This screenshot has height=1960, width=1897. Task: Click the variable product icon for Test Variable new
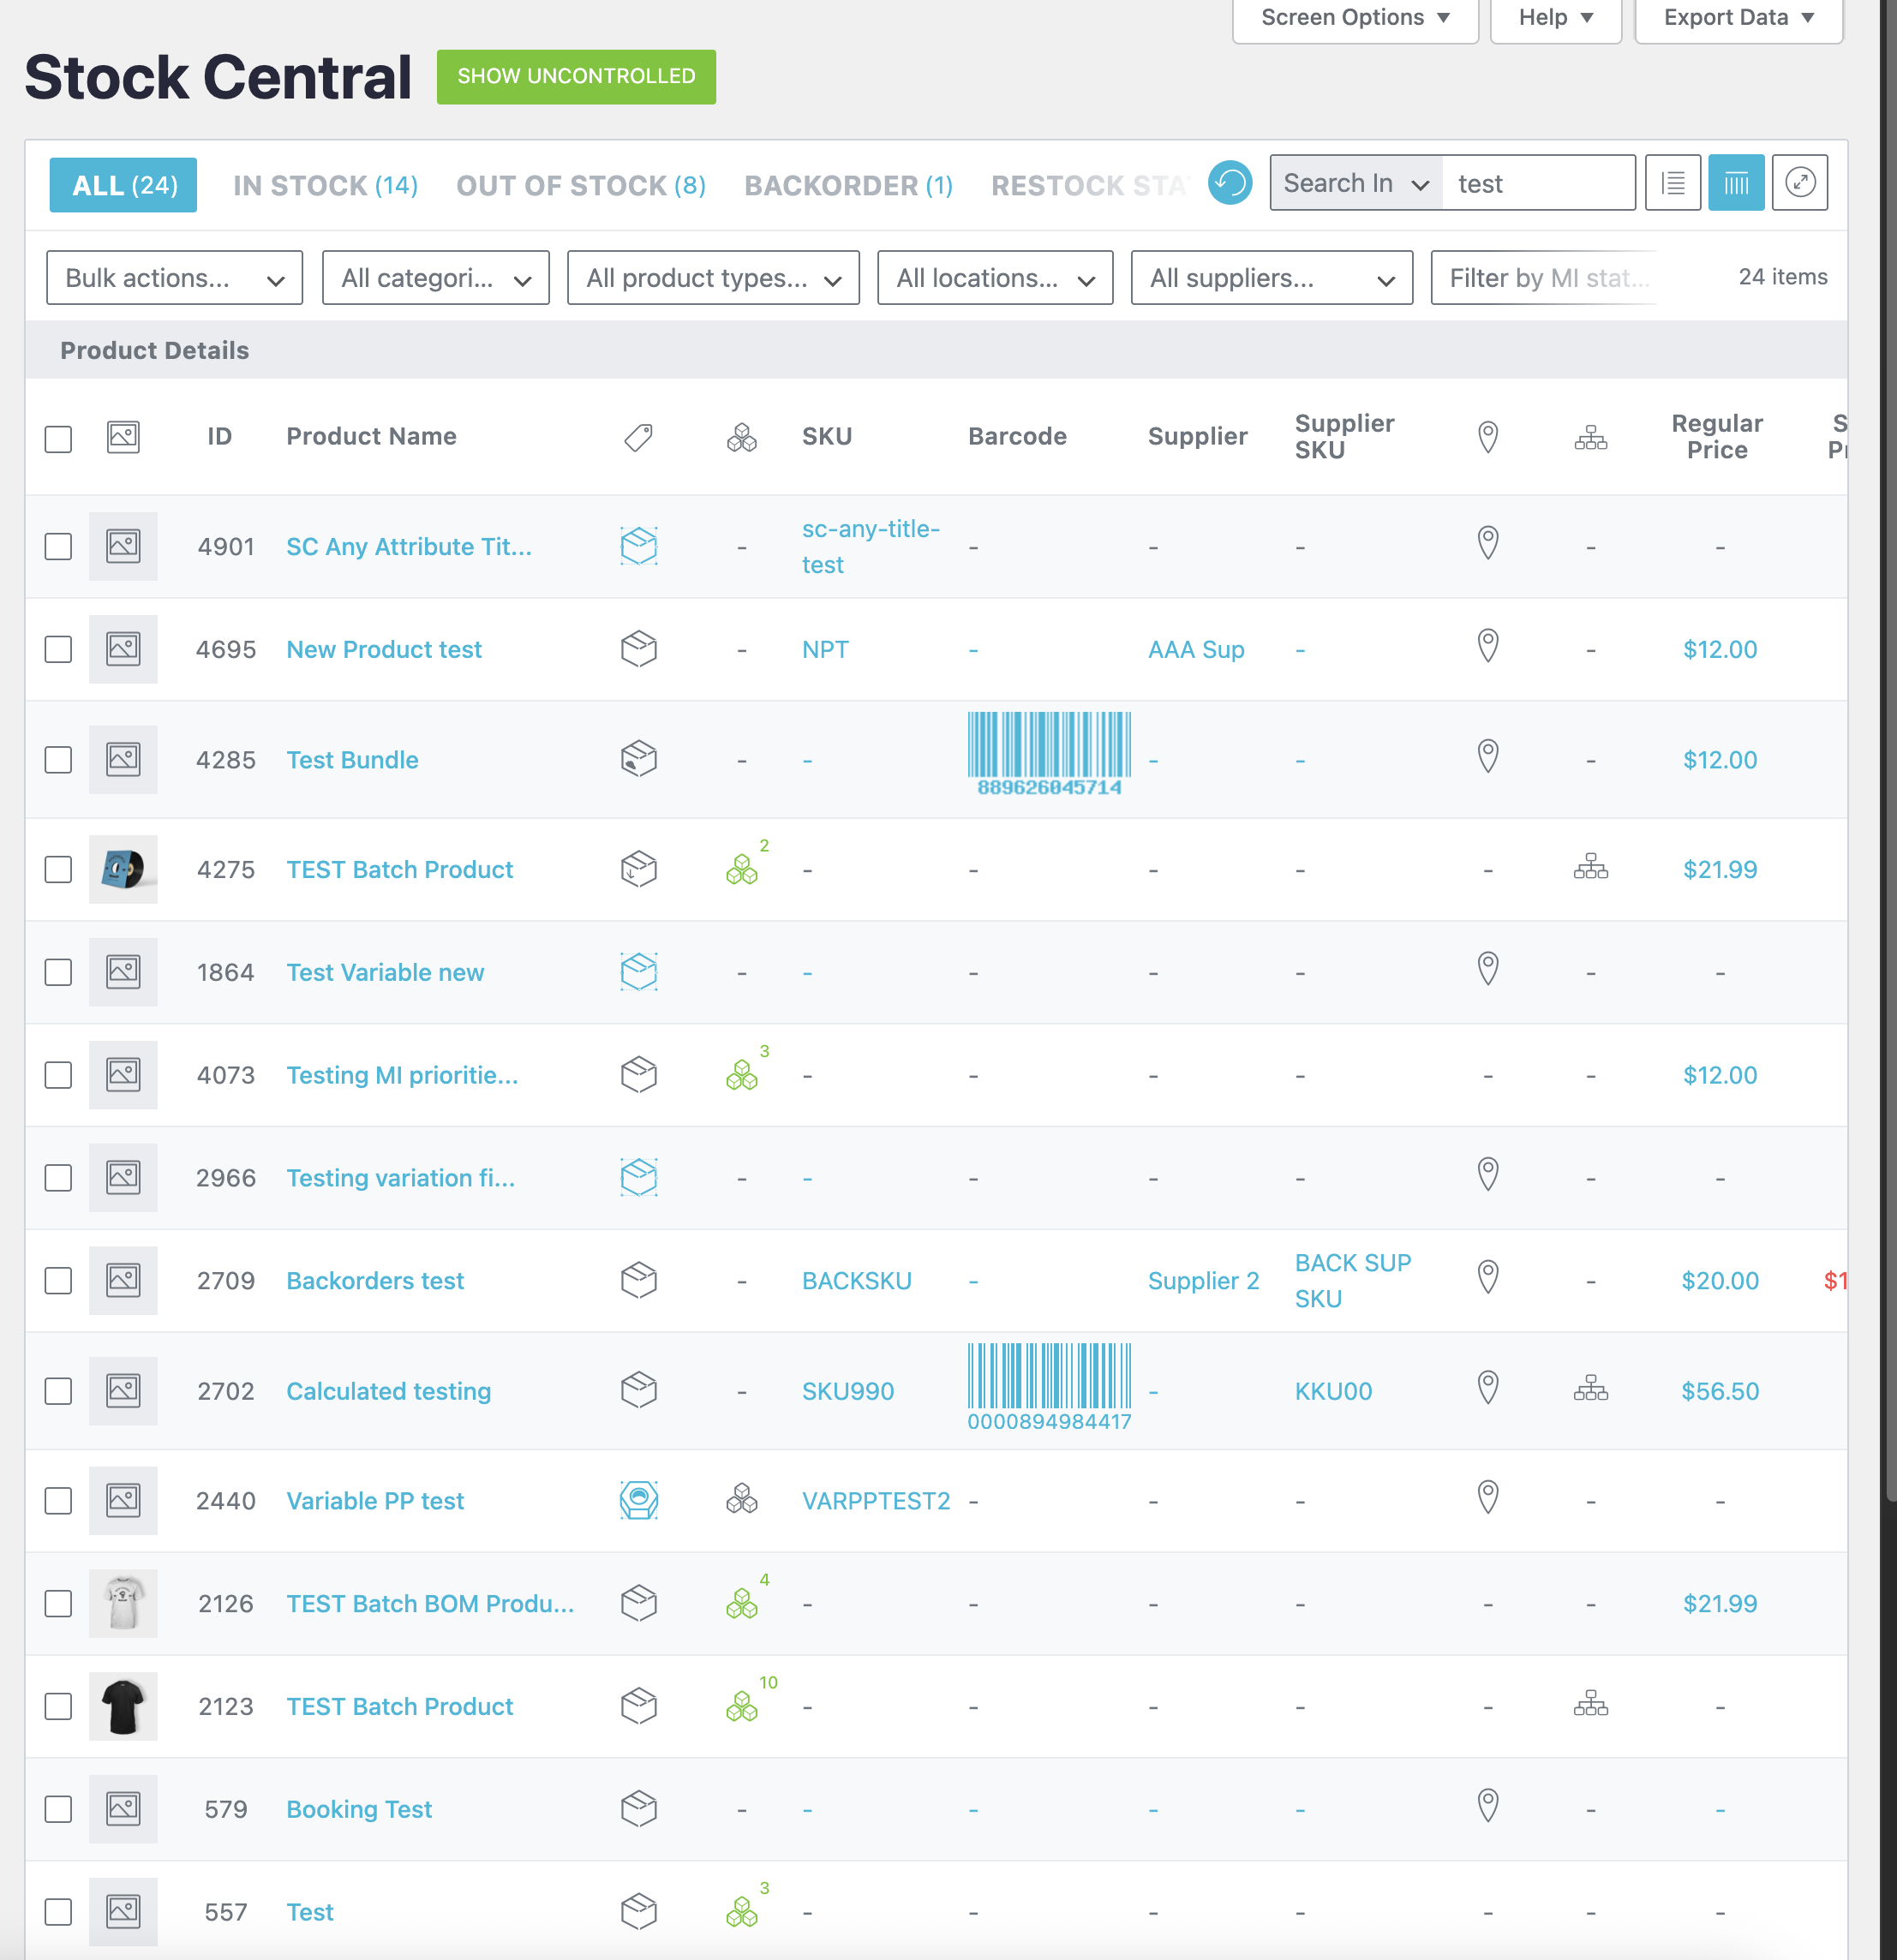click(638, 972)
